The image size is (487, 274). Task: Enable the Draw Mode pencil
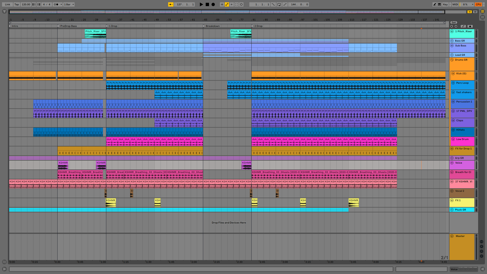(x=434, y=4)
